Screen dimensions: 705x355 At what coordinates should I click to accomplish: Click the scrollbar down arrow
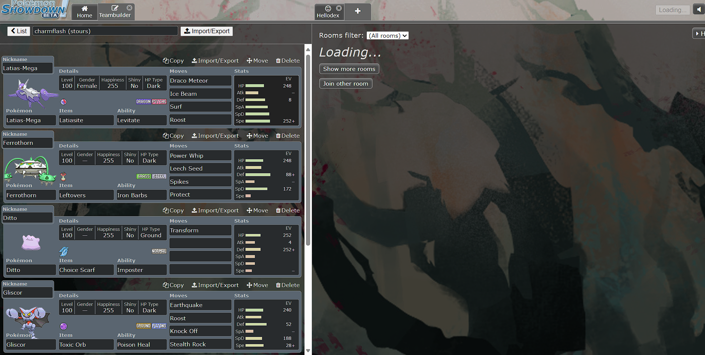pos(308,351)
